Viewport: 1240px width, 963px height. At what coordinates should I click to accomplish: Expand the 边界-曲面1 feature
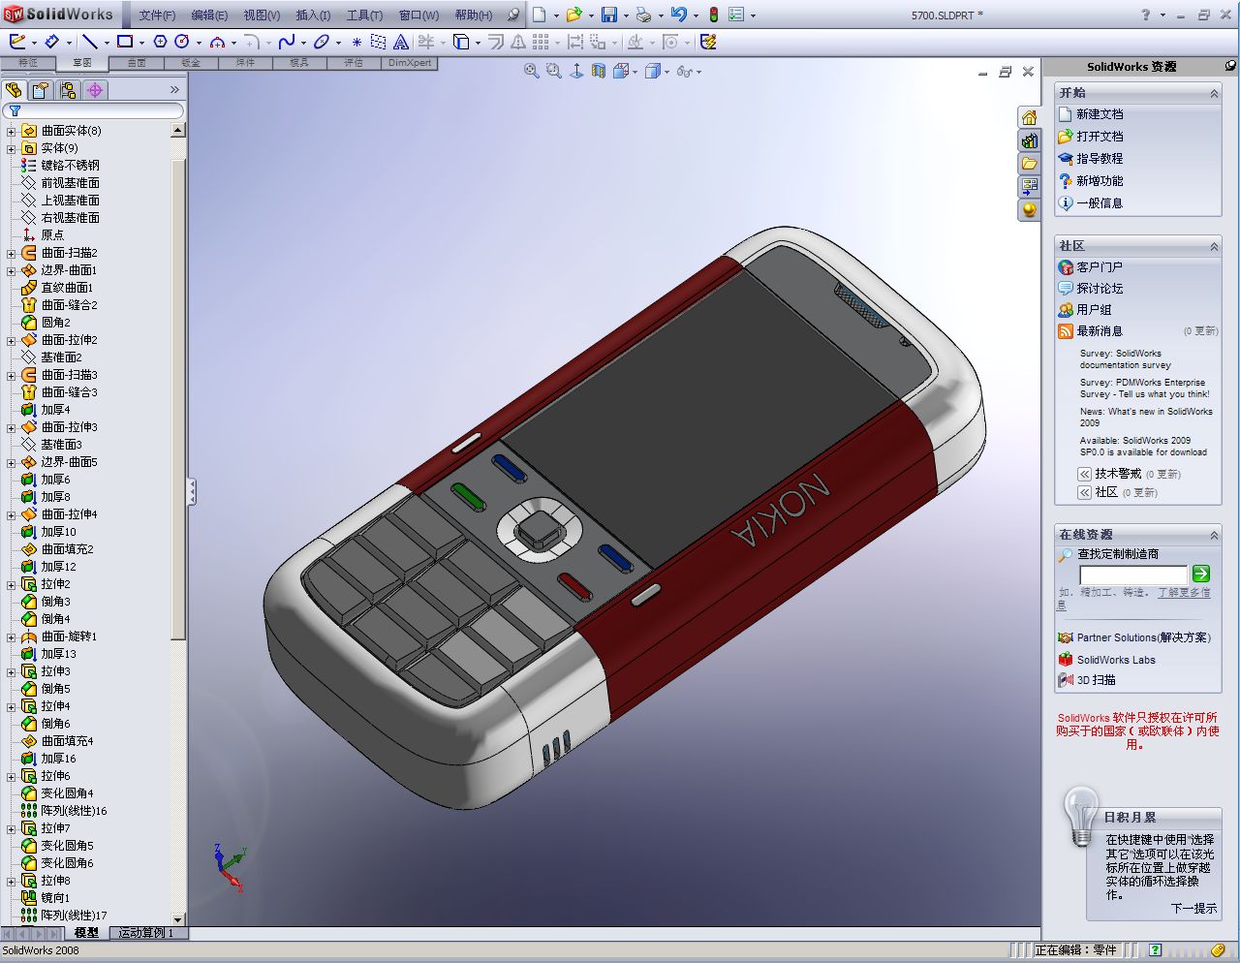[12, 270]
